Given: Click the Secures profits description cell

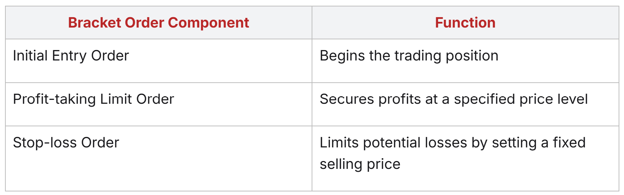Looking at the screenshot, I should (x=465, y=104).
